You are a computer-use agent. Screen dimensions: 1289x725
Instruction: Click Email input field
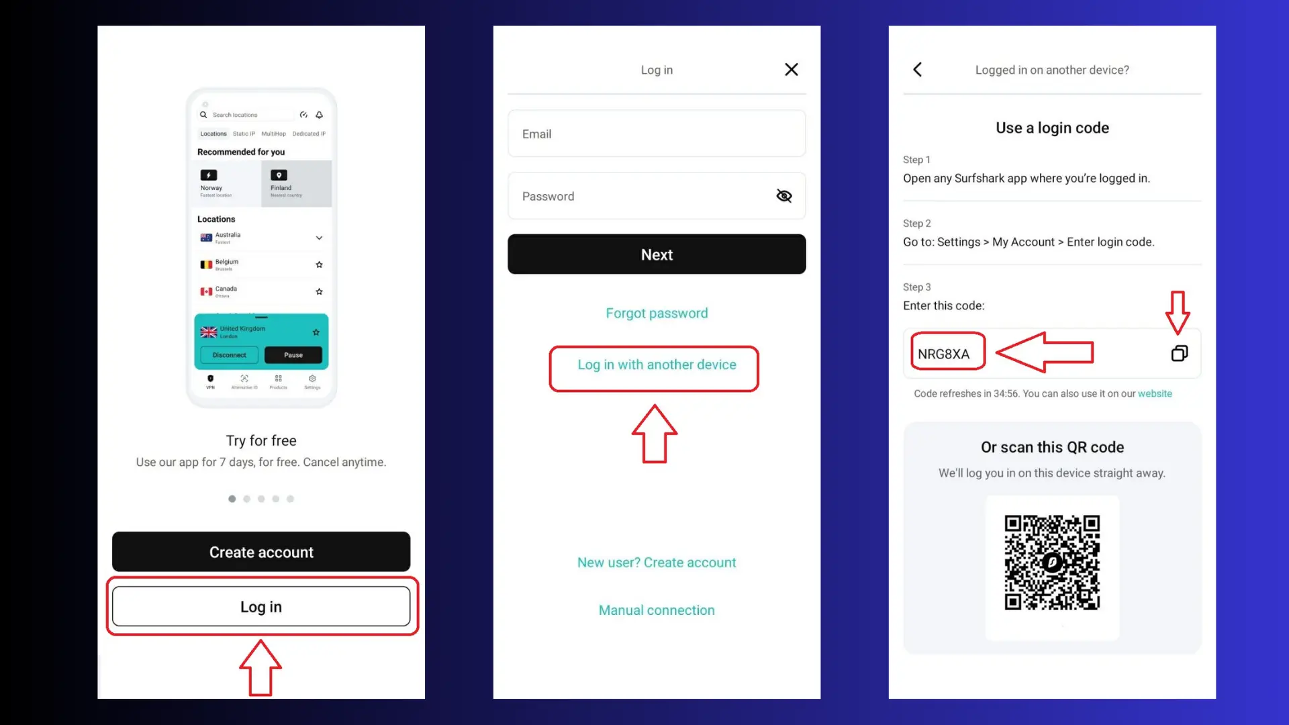click(x=656, y=134)
